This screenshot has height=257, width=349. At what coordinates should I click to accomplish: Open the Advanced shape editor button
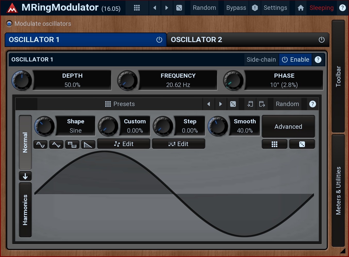pos(288,126)
